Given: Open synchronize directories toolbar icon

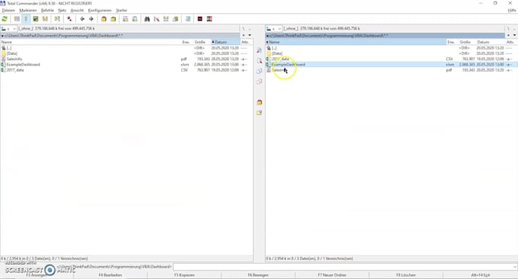Looking at the screenshot, I should tap(166, 19).
